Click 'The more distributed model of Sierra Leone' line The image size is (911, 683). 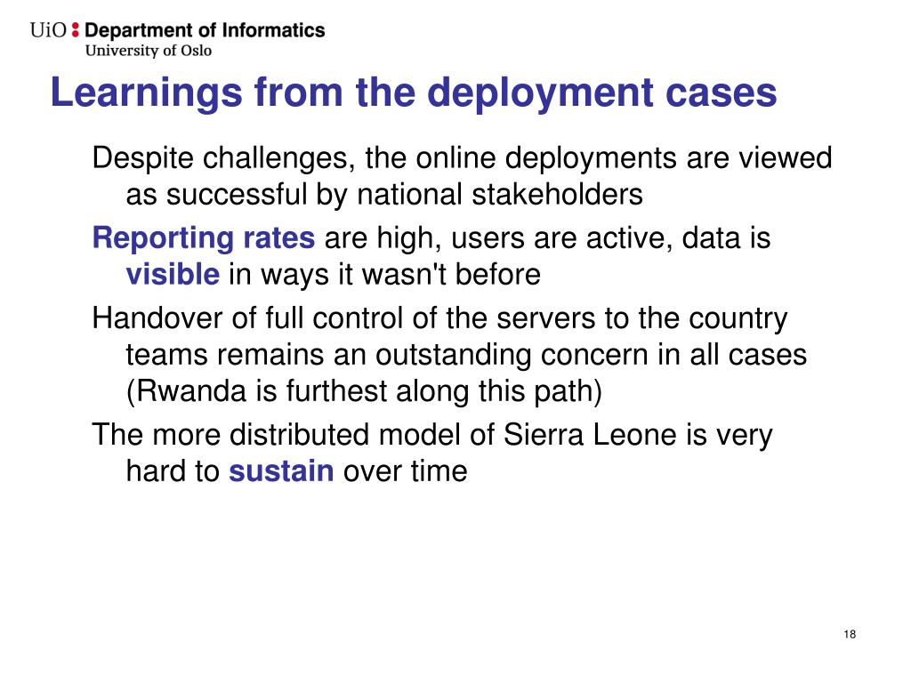432,434
